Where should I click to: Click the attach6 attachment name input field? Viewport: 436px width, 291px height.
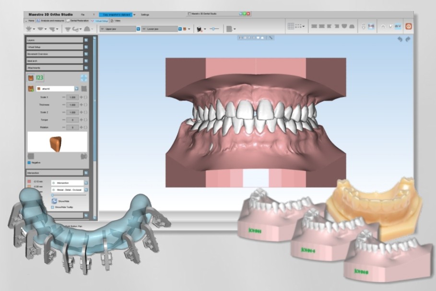point(55,88)
